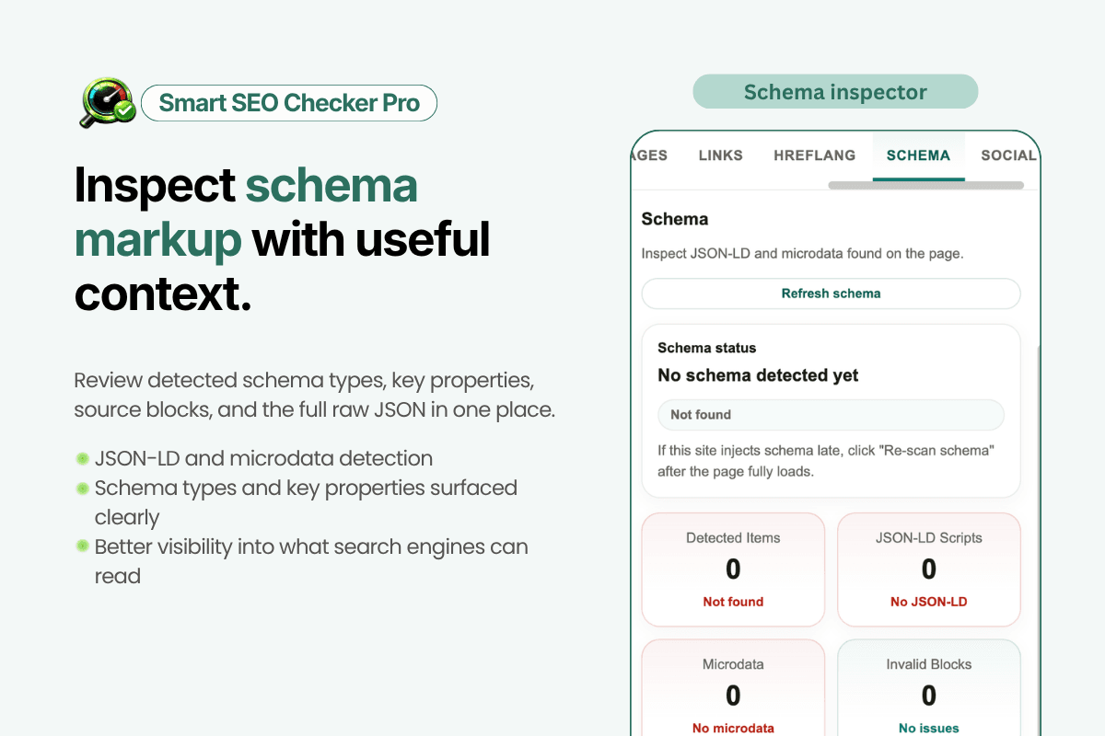Screen dimensions: 1105x736
Task: Click the Refresh schema button
Action: [831, 293]
